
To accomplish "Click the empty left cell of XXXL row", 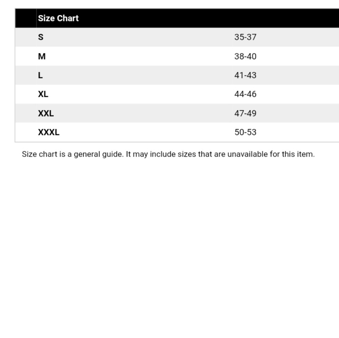I will [x=26, y=132].
